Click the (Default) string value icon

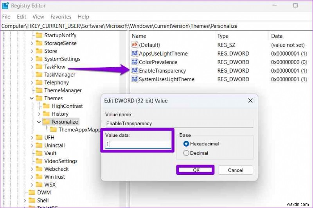pos(135,45)
